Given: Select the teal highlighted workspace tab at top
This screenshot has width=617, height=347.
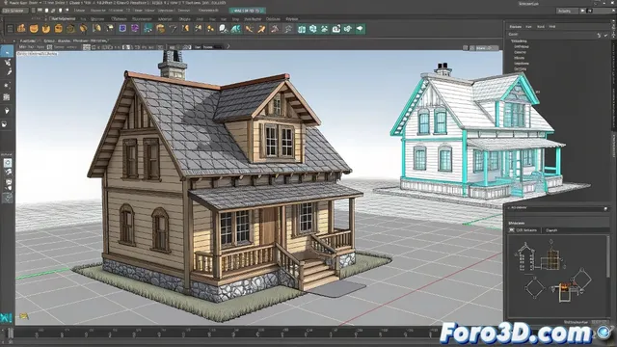Looking at the screenshot, I should [247, 11].
